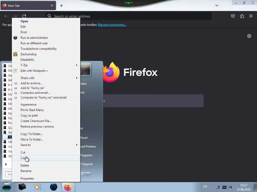257x192 pixels.
Task: Open the clock showing 15:17
Action: [243, 187]
